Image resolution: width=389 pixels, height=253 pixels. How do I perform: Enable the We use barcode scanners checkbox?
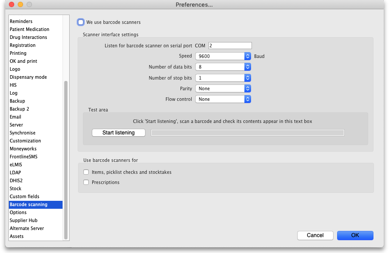coord(81,22)
